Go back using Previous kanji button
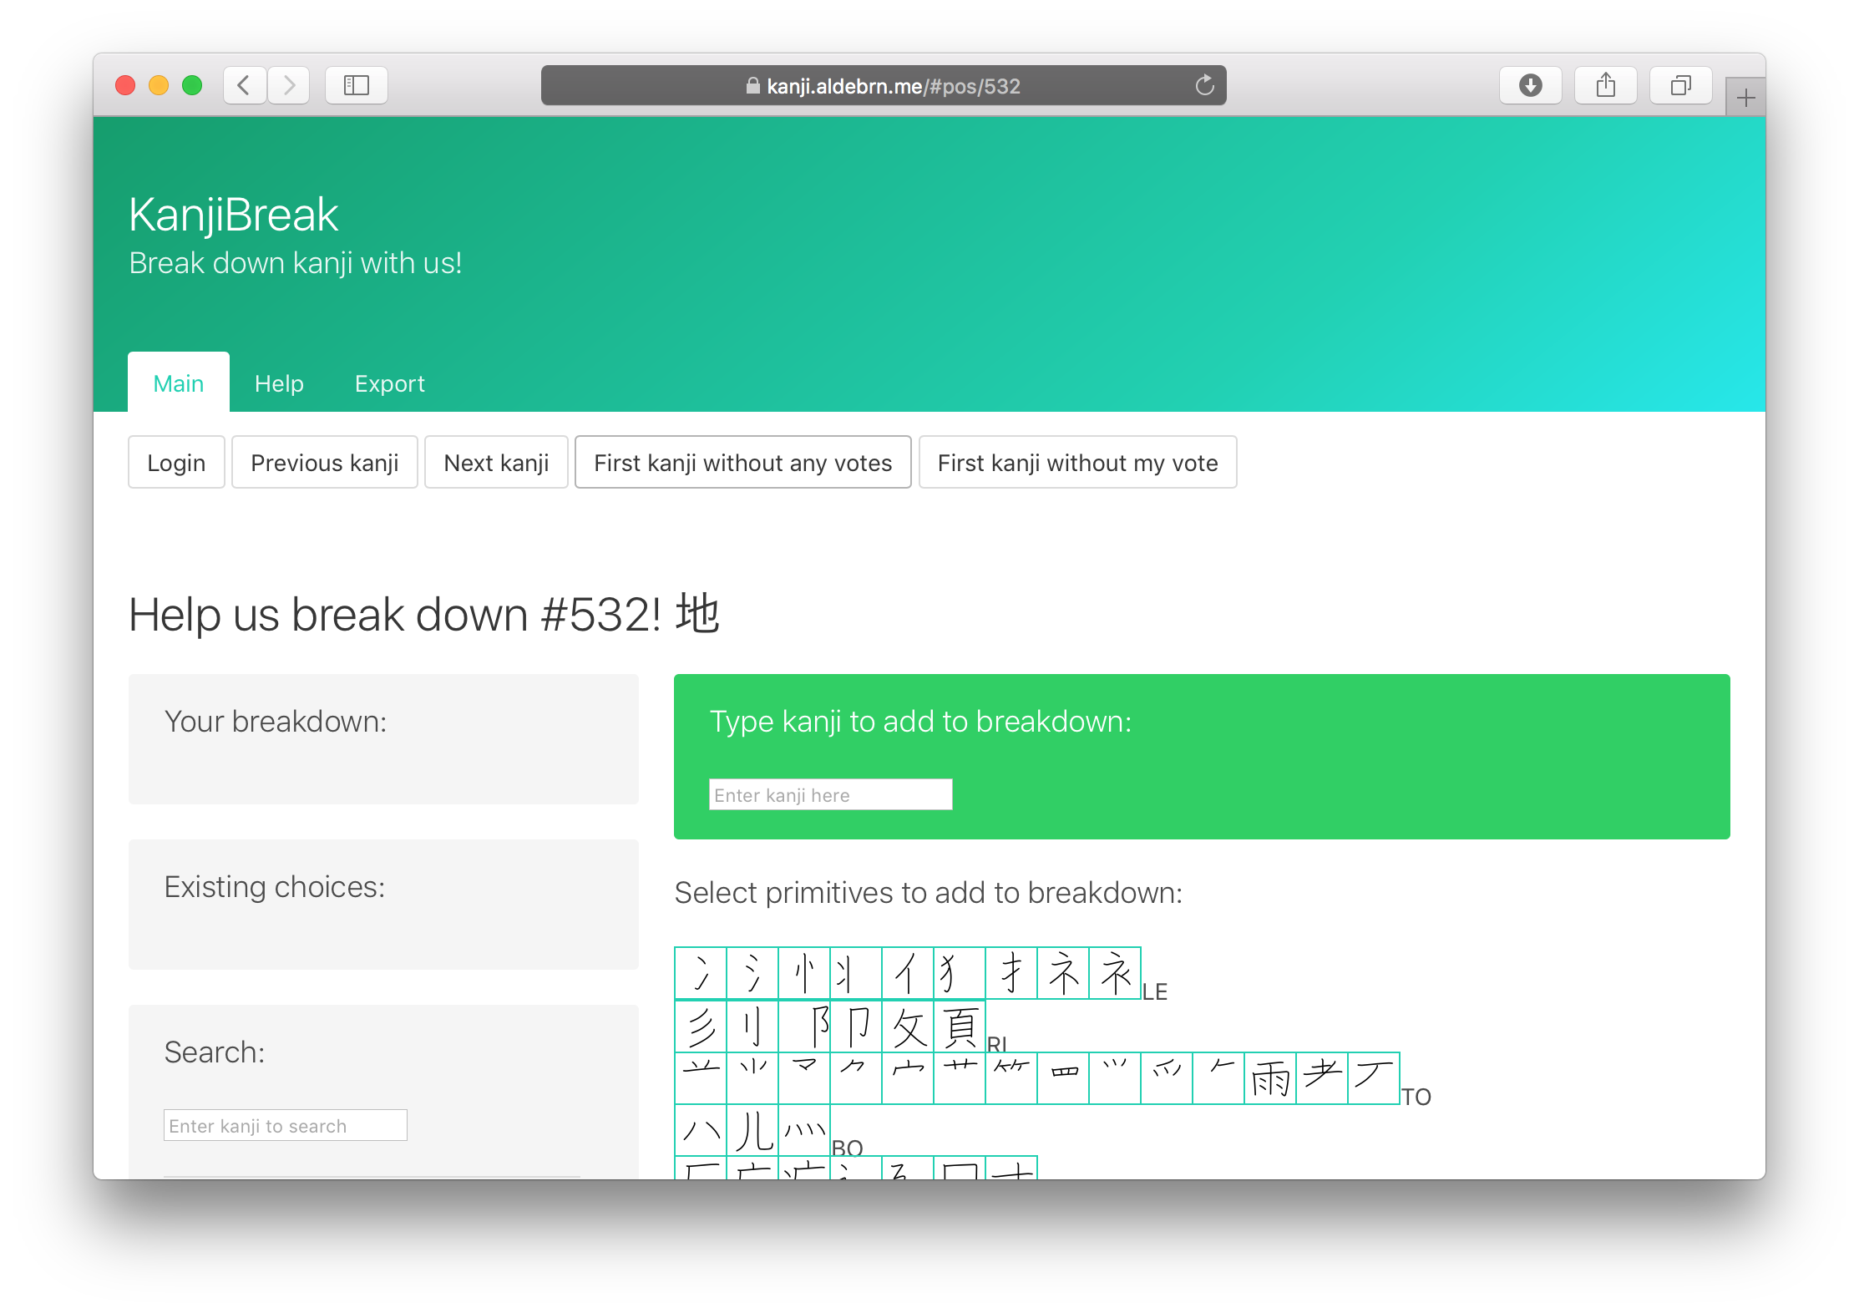Viewport: 1859px width, 1313px height. (324, 462)
